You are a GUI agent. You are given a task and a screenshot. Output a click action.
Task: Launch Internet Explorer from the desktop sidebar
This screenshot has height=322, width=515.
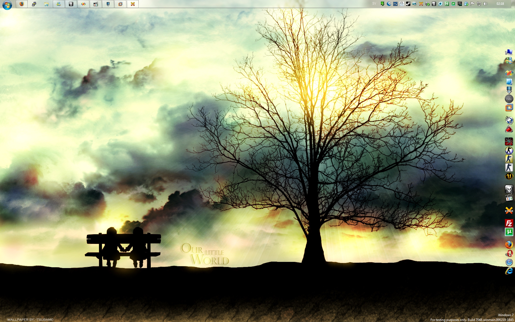pyautogui.click(x=509, y=271)
